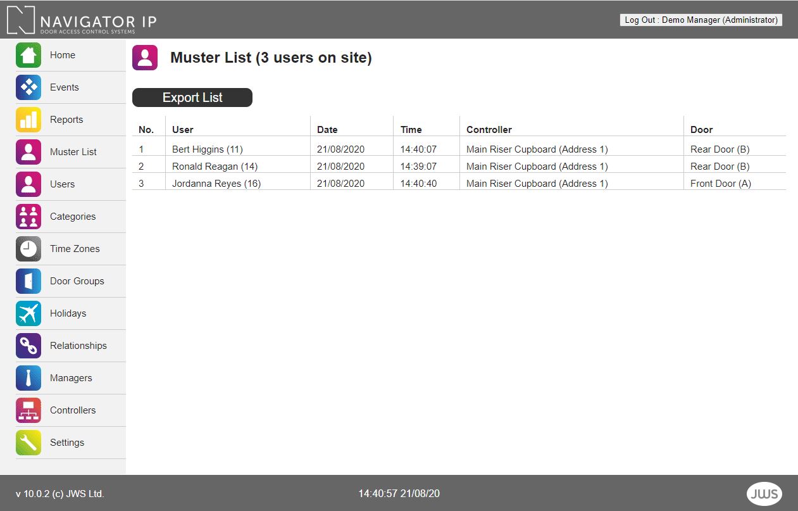Select Muster List menu label

click(73, 152)
